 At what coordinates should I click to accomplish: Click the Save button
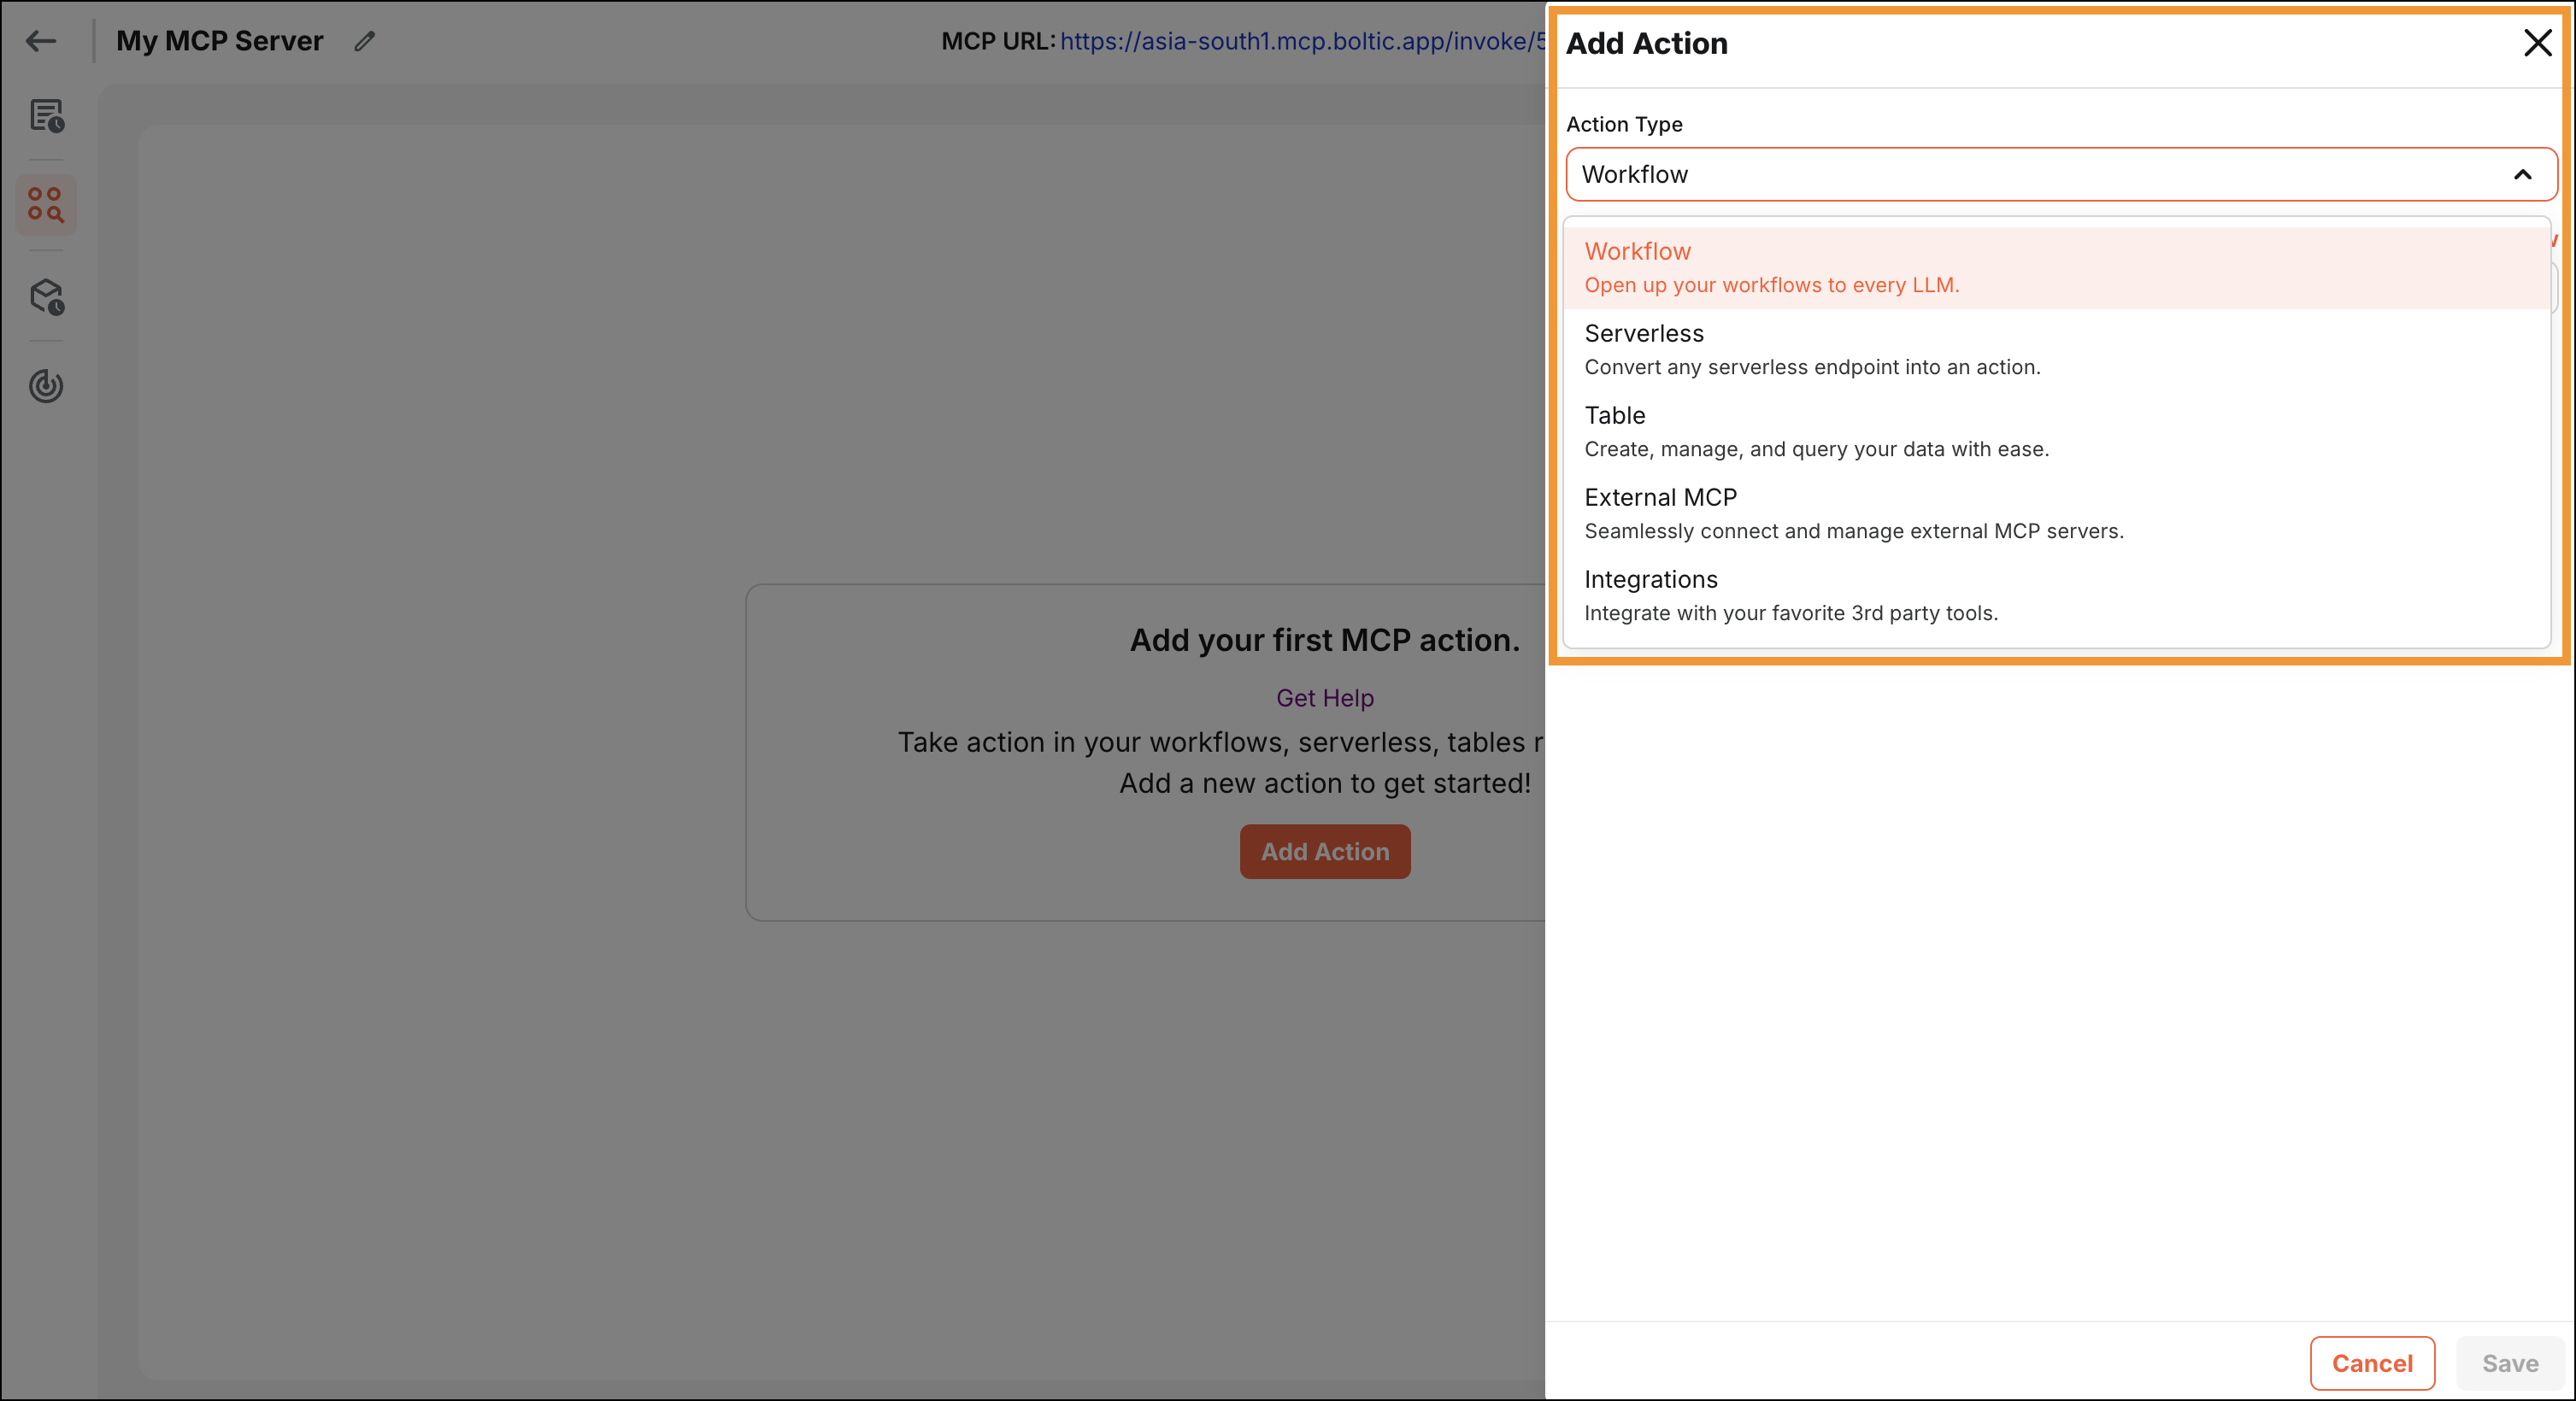(2510, 1363)
